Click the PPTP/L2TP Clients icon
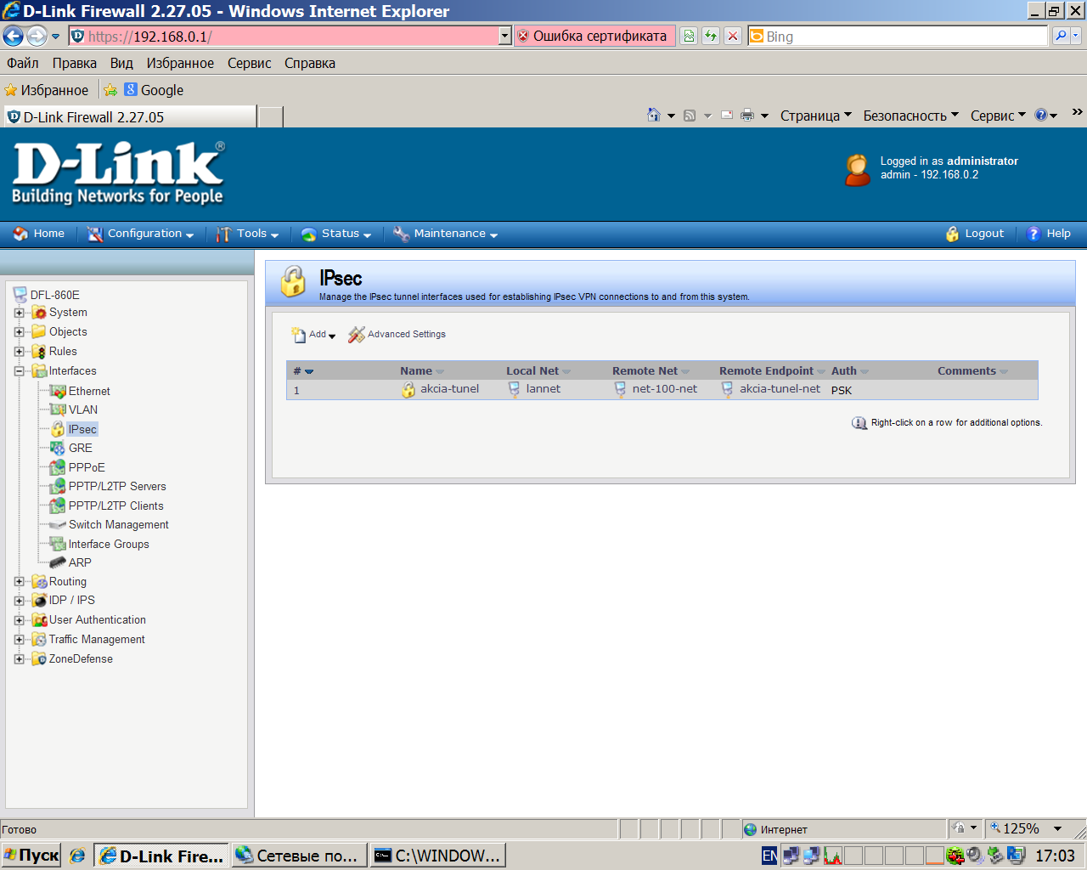The image size is (1087, 870). coord(58,506)
